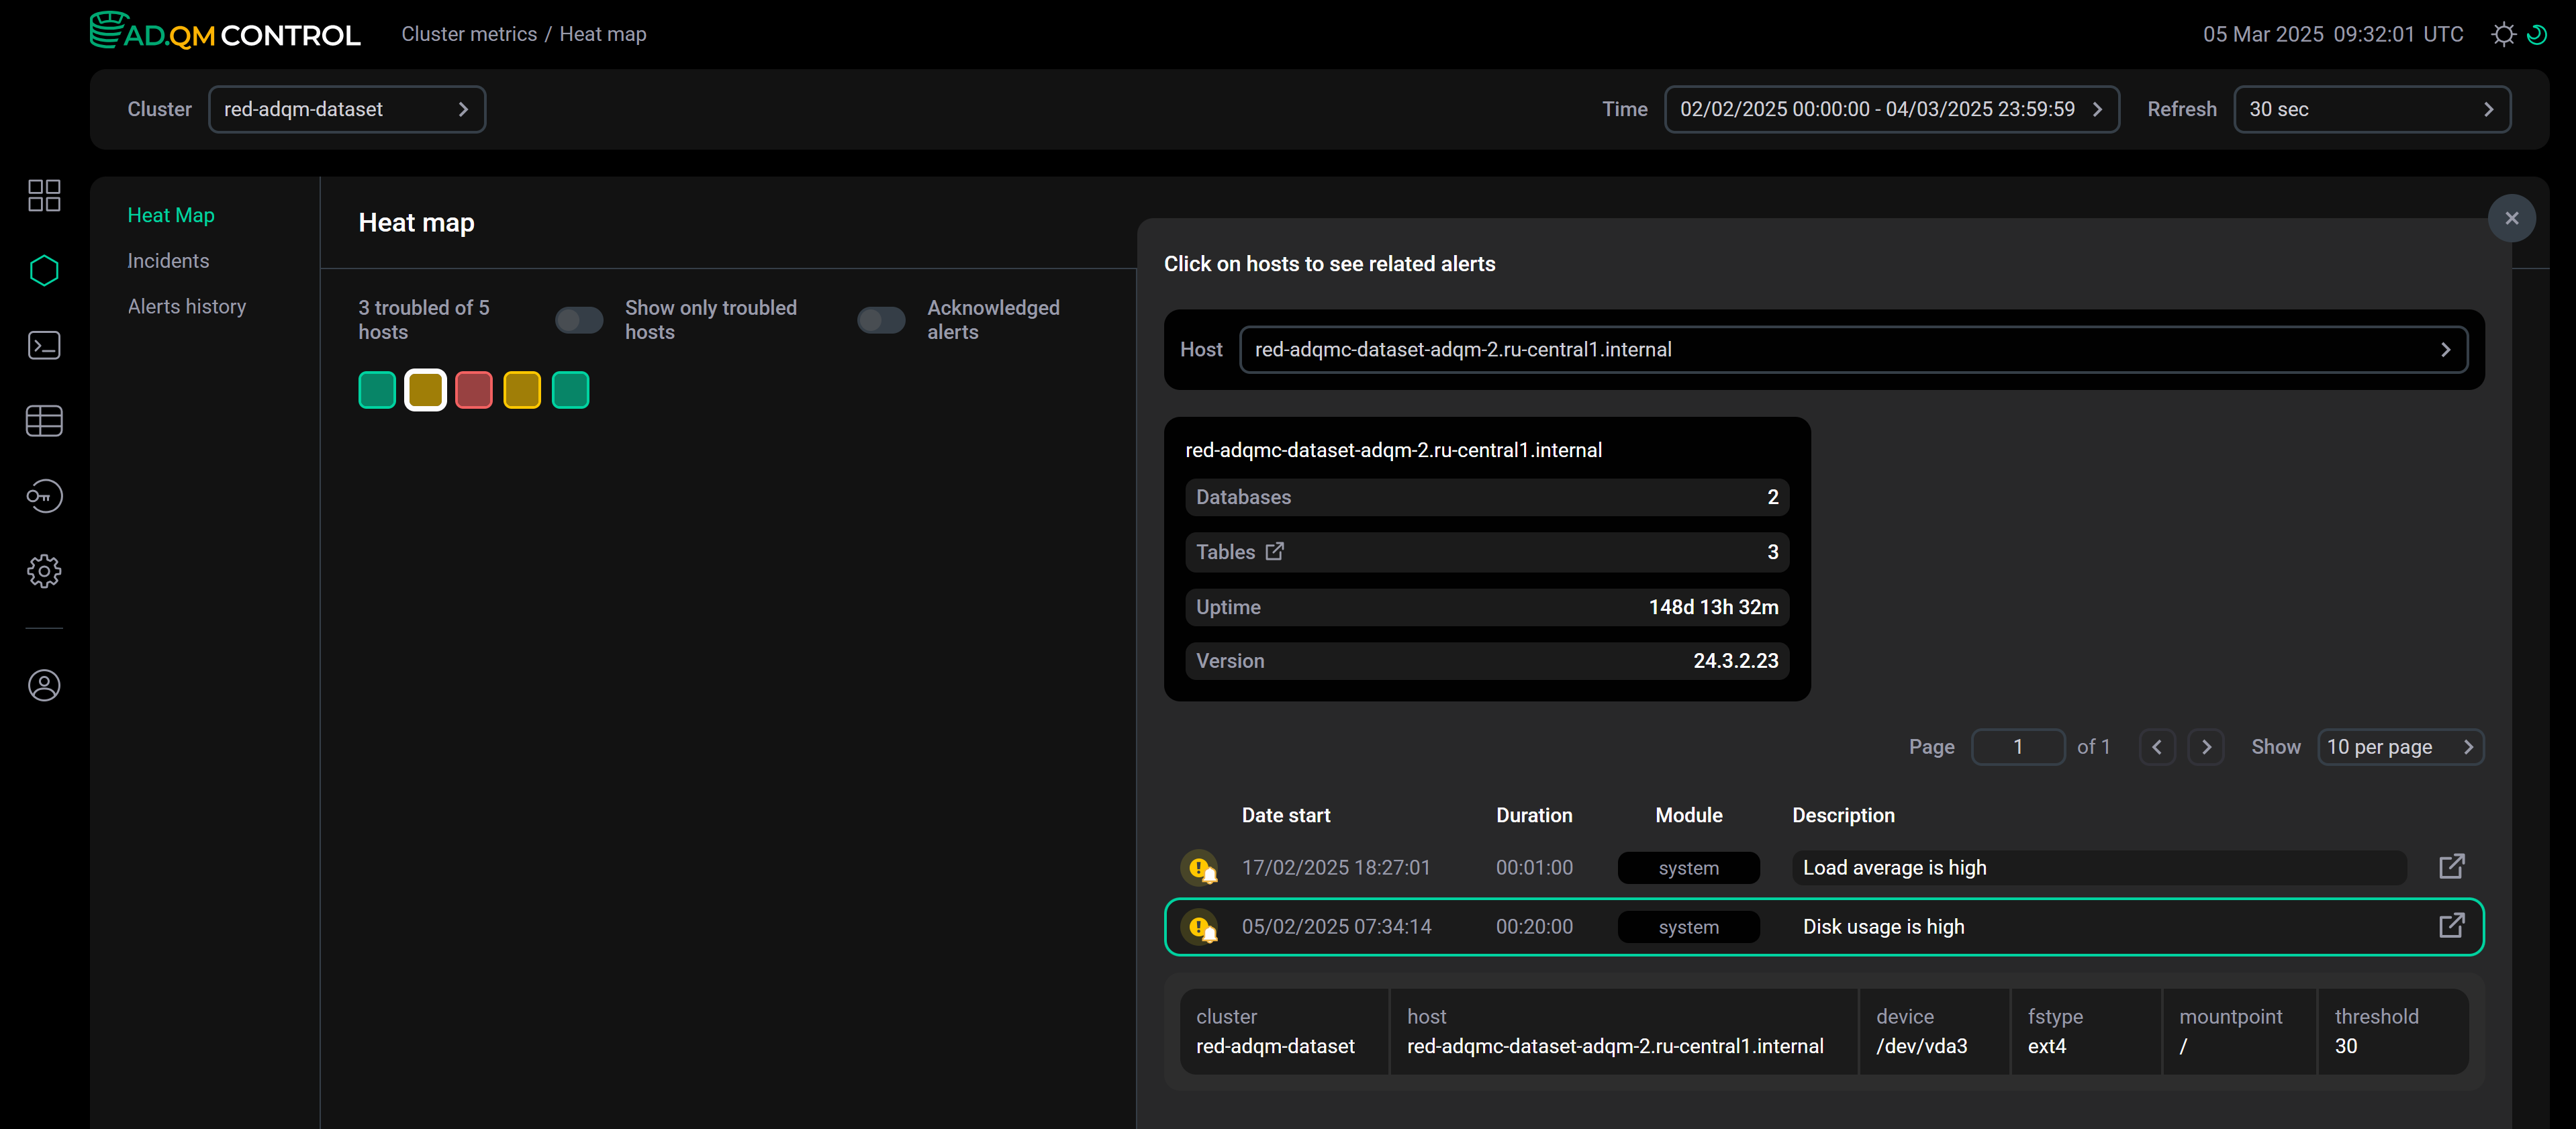The width and height of the screenshot is (2576, 1129).
Task: Go to Incidents menu item
Action: coord(168,261)
